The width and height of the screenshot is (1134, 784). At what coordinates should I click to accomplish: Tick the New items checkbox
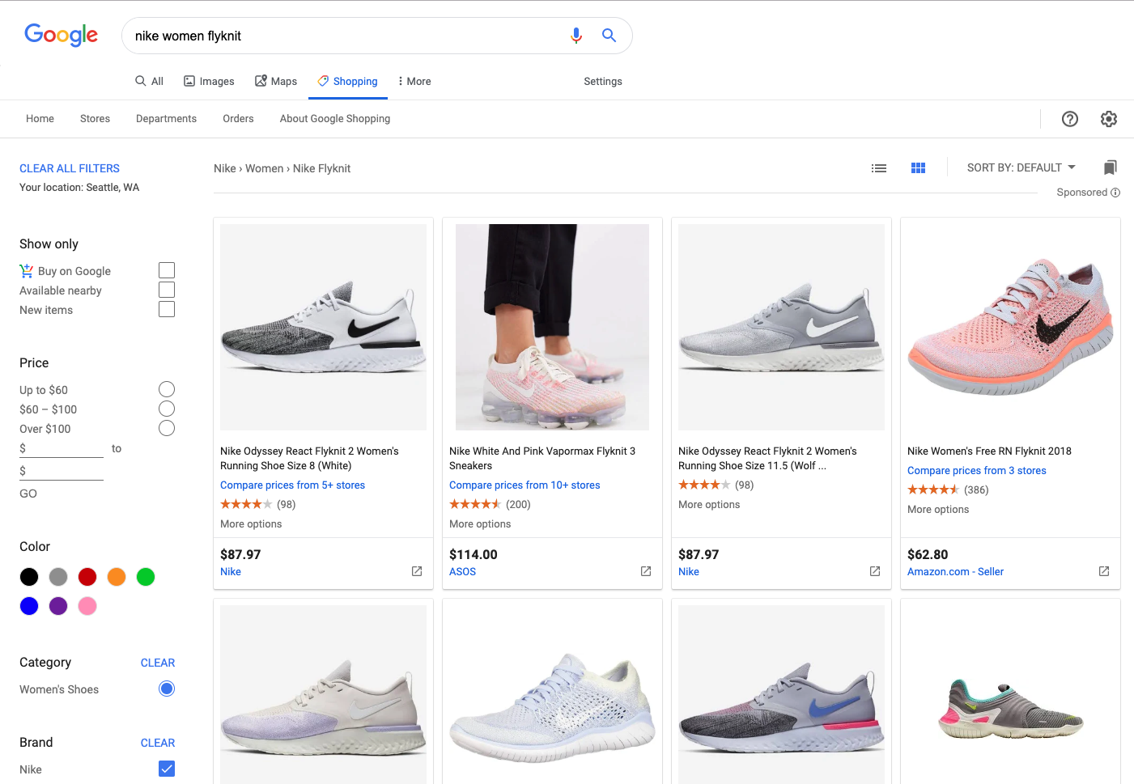point(167,309)
